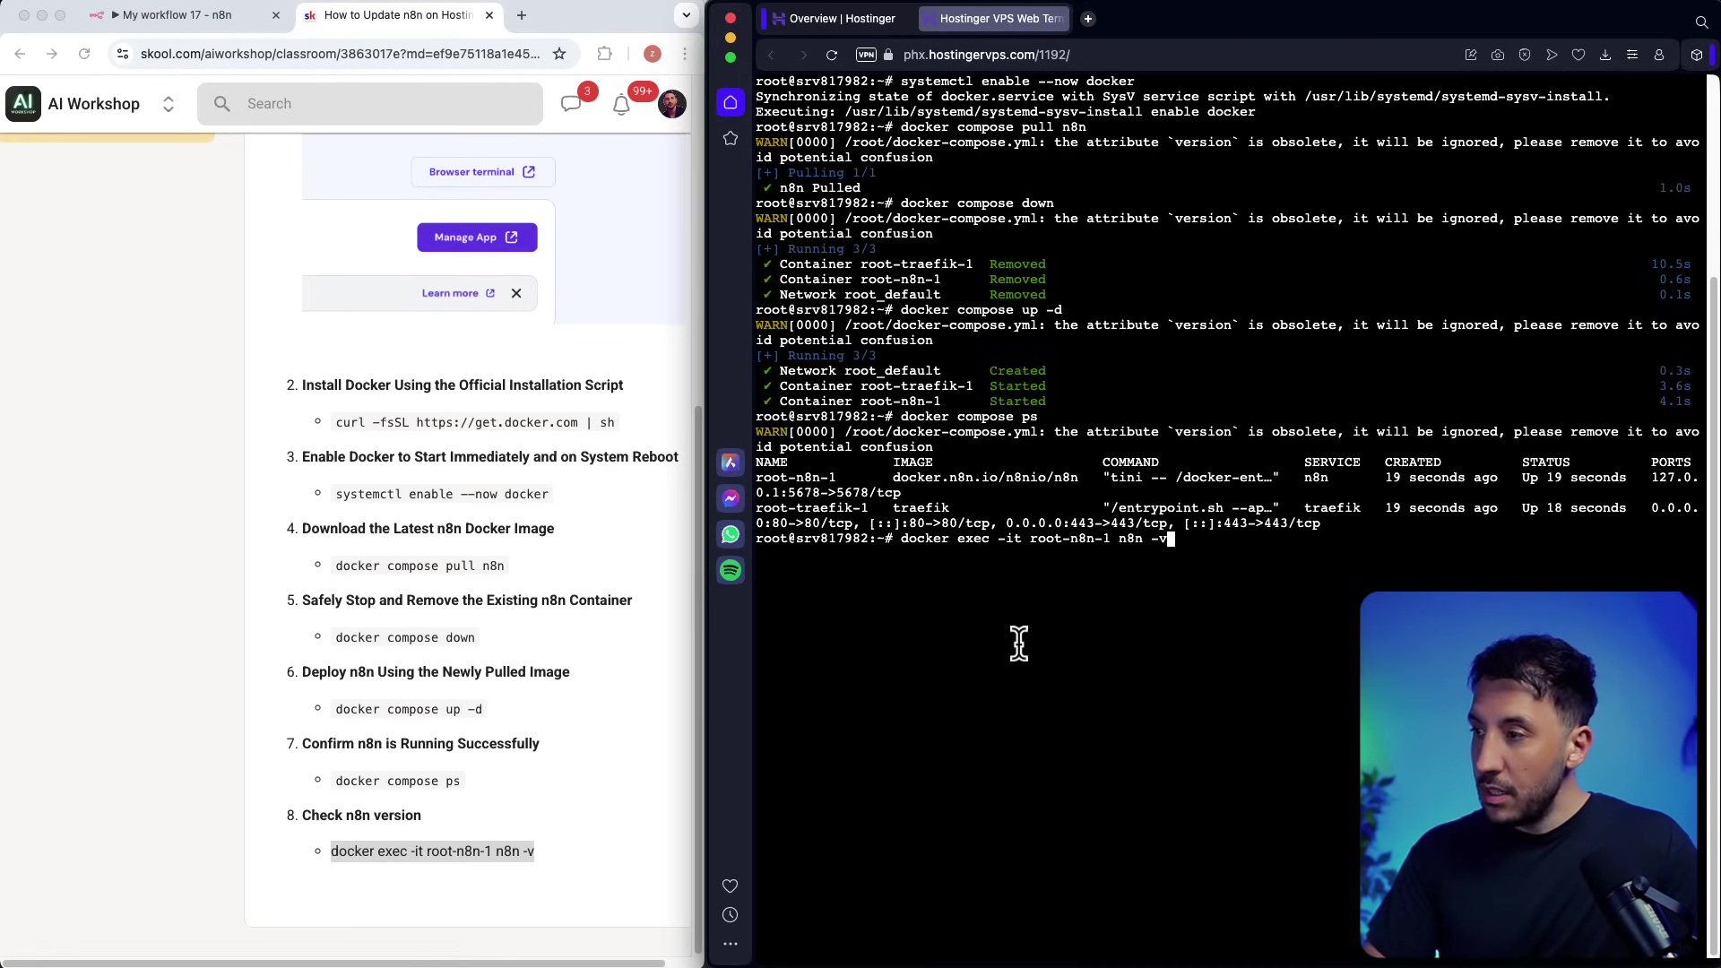Switch to My workflow 17 - n8n tab
Screen dimensions: 1721x968
(x=177, y=15)
